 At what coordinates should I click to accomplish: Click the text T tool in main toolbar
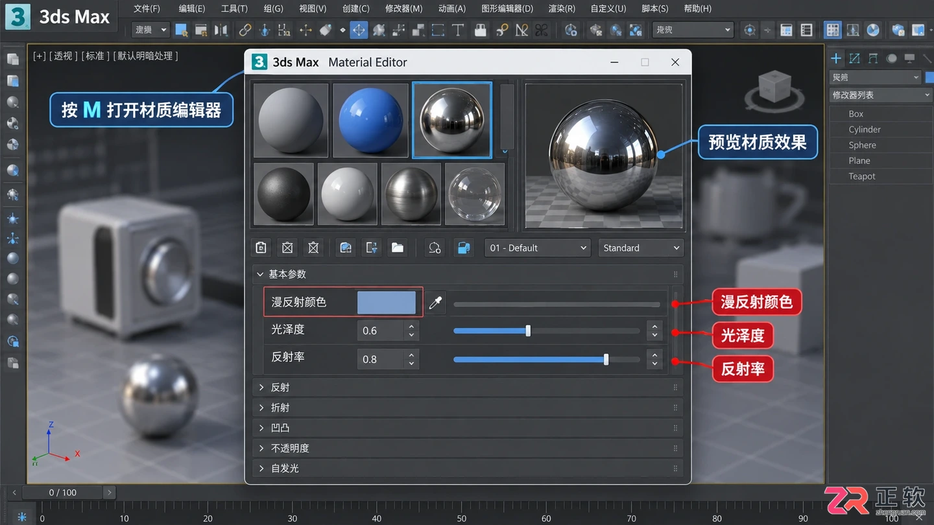[458, 30]
